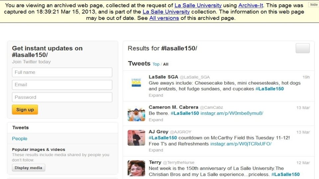Open La Salle University collection link
319x179 pixels.
tap(166, 12)
